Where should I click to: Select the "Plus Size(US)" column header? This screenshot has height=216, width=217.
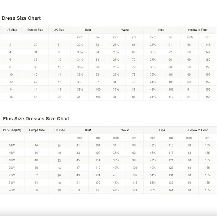coord(12,130)
